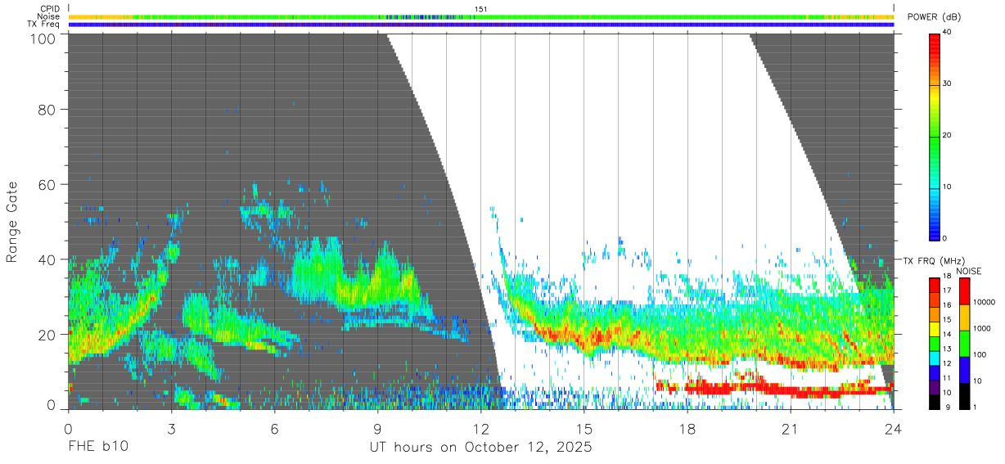This screenshot has width=1005, height=464.
Task: Click the NOISE legend title
Action: point(968,272)
